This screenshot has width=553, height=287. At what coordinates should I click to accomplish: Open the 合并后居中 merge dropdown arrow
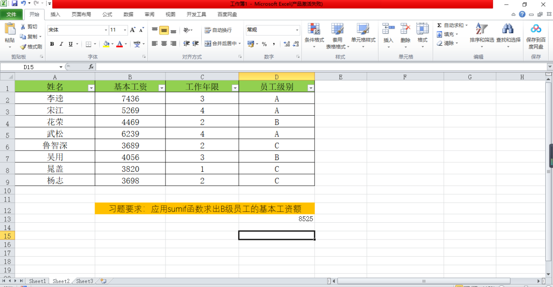pos(239,44)
